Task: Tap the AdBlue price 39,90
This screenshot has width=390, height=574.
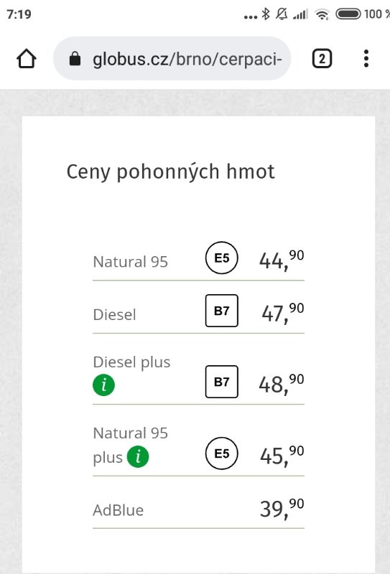Action: pos(282,508)
